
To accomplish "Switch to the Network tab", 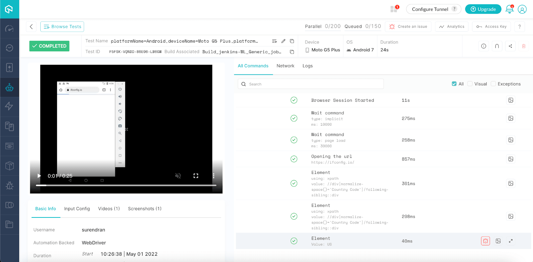I will tap(285, 66).
